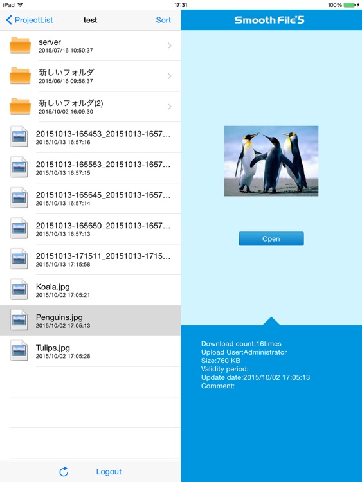Select the Penguins.jpg file name
The height and width of the screenshot is (482, 362).
point(59,317)
